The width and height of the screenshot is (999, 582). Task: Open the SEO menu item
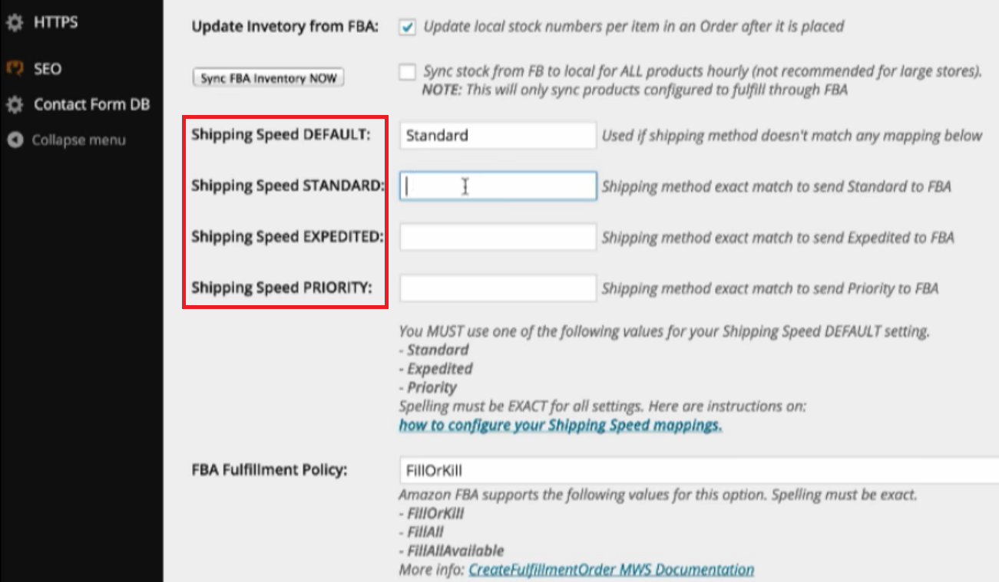47,68
